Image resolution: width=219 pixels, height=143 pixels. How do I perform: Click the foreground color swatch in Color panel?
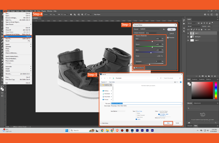click(188, 83)
